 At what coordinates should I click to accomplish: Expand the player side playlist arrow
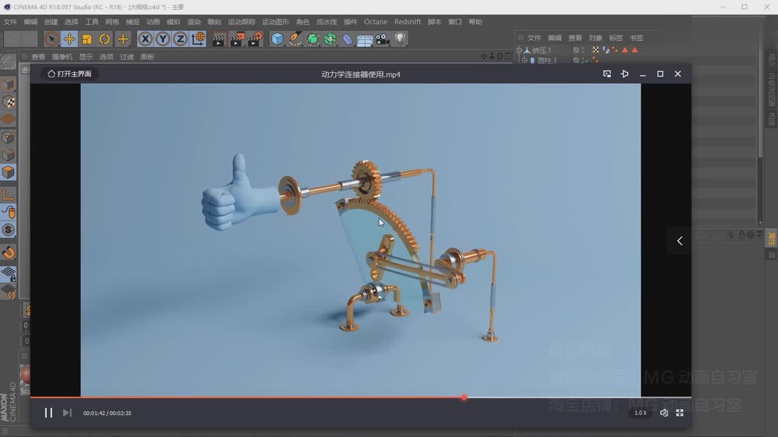680,241
